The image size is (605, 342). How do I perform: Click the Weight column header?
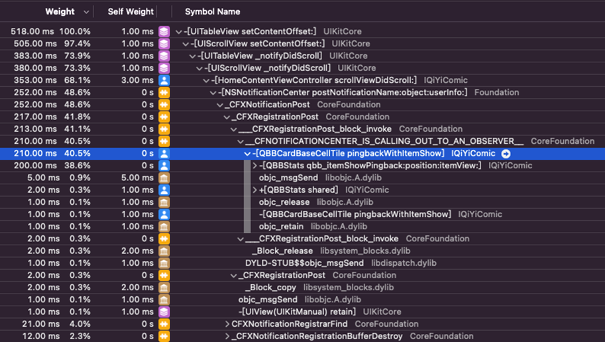(60, 11)
